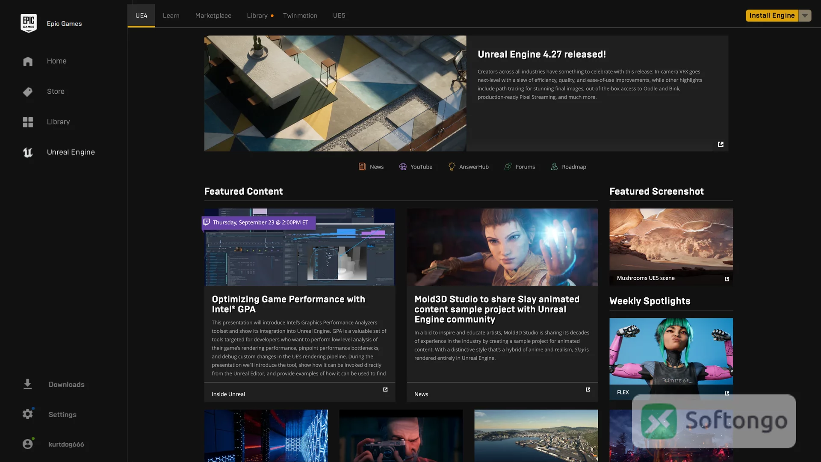Click the Install Engine button
The image size is (821, 462).
coord(772,15)
